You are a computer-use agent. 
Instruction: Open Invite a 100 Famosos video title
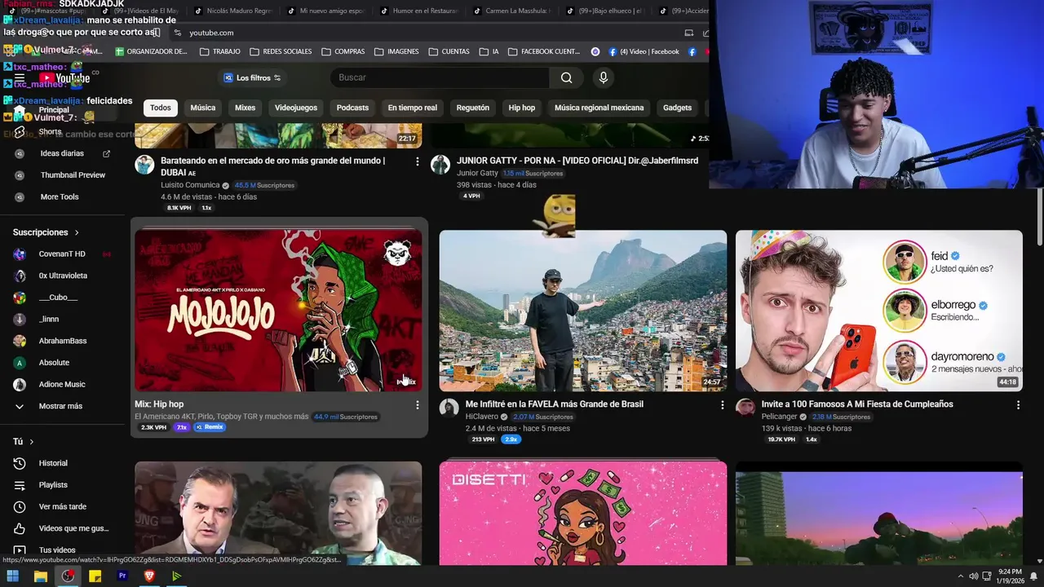pyautogui.click(x=857, y=404)
